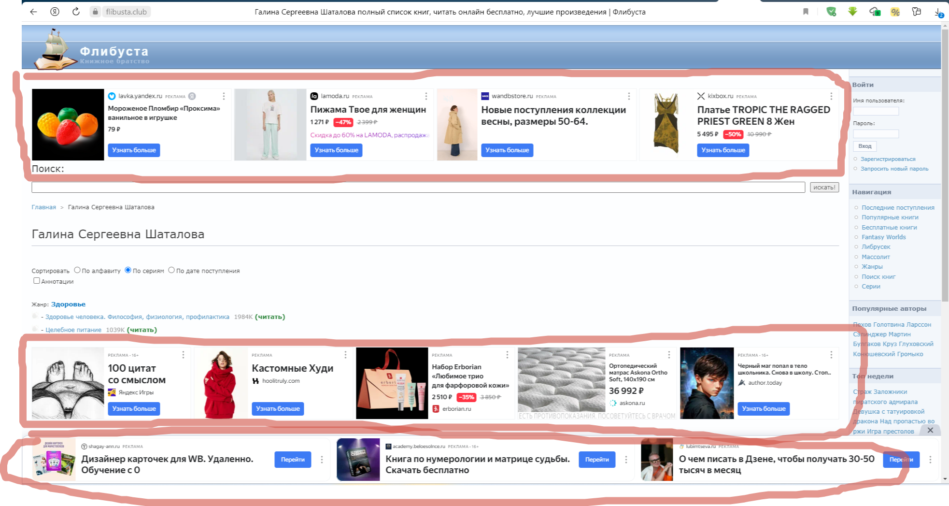The image size is (949, 506).
Task: Click the page's vertical scrollbar
Action: pyautogui.click(x=945, y=164)
